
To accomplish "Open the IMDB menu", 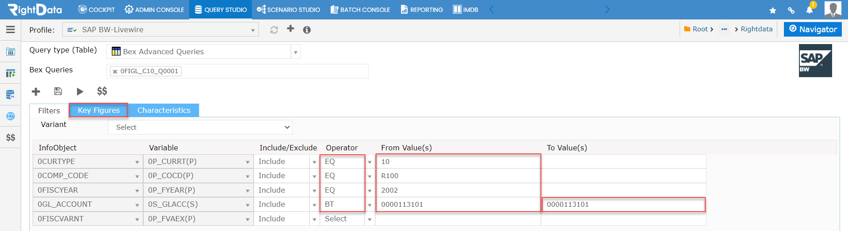I will [465, 10].
